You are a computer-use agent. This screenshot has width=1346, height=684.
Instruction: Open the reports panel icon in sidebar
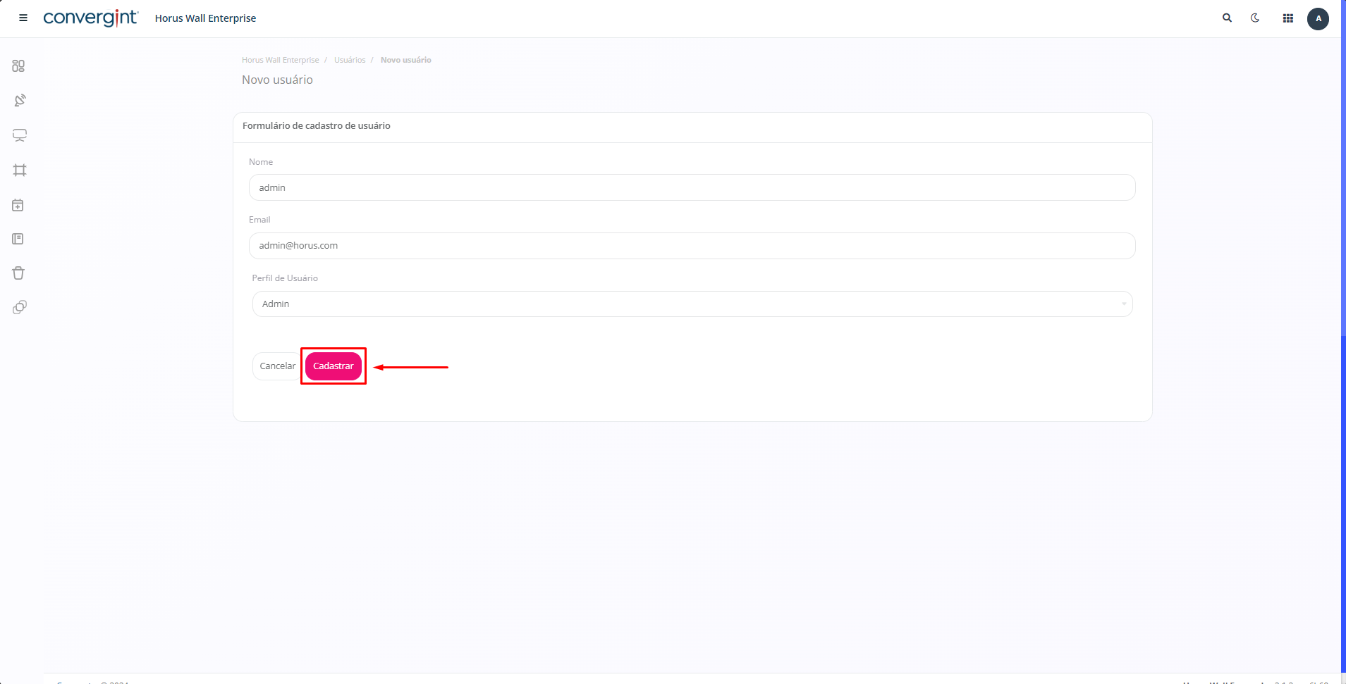coord(19,239)
